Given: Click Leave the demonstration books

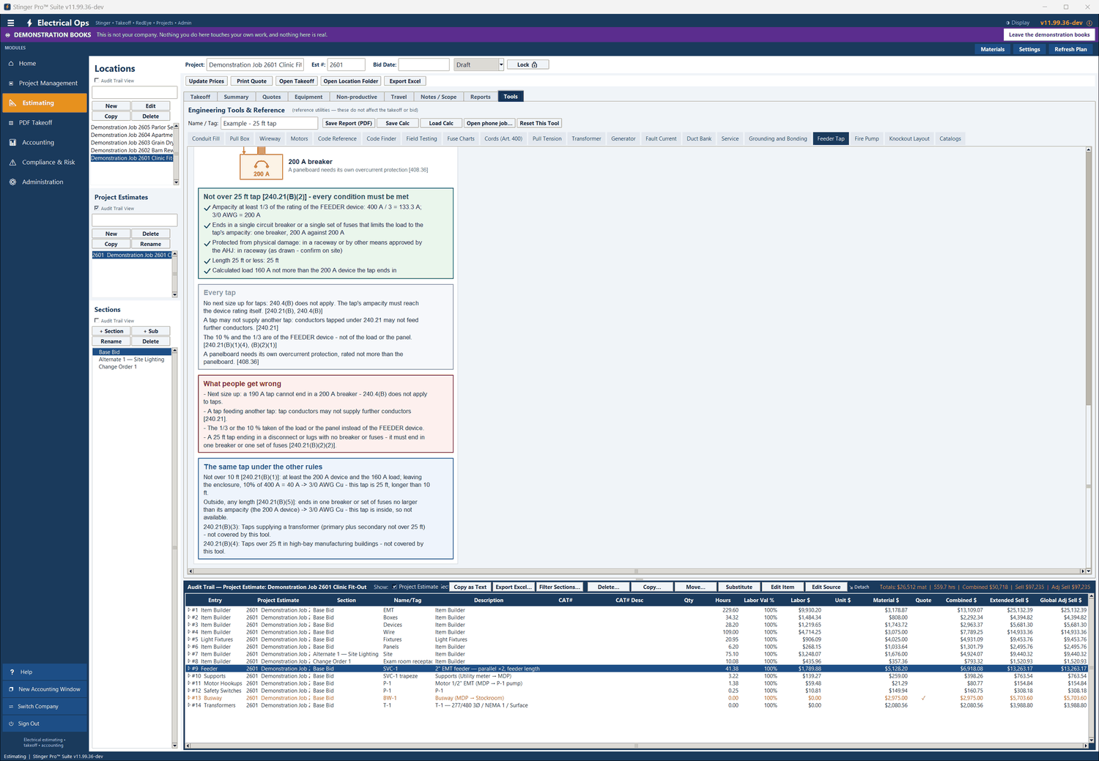Looking at the screenshot, I should point(1049,34).
